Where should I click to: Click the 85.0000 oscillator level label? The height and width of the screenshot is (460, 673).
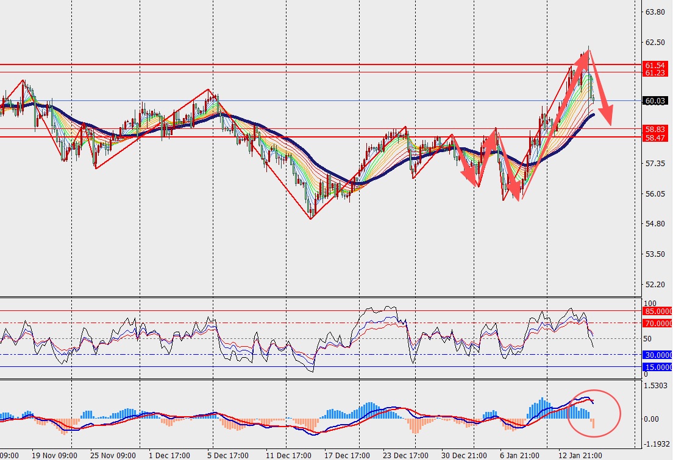pos(658,311)
